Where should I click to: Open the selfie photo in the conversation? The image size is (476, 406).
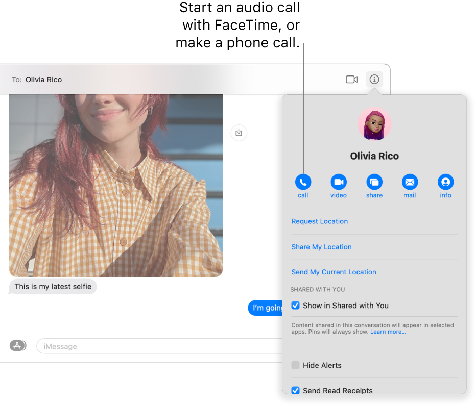point(115,186)
